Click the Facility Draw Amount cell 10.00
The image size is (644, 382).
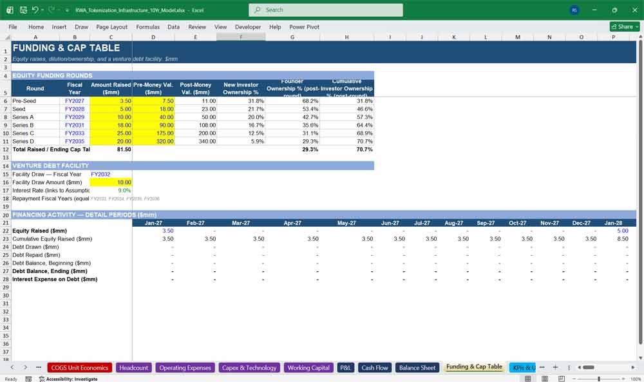coord(111,182)
